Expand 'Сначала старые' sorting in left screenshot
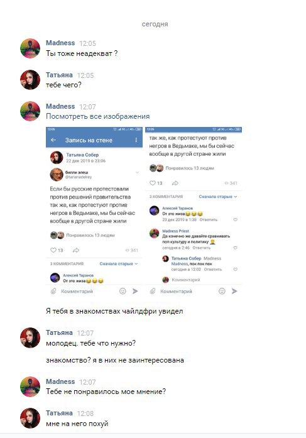Image resolution: width=306 pixels, height=438 pixels. coord(119,264)
